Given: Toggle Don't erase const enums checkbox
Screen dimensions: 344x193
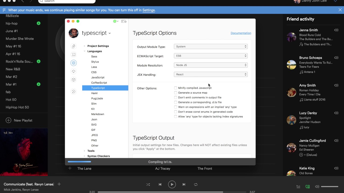Looking at the screenshot, I should click(175, 112).
